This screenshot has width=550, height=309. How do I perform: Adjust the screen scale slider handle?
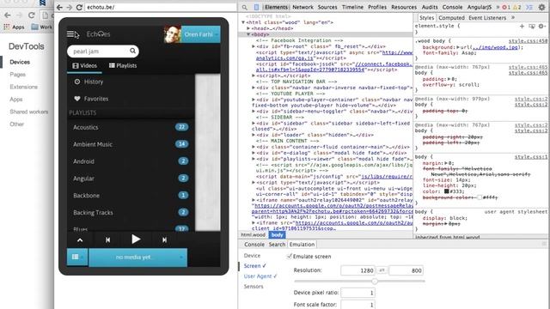point(375,281)
